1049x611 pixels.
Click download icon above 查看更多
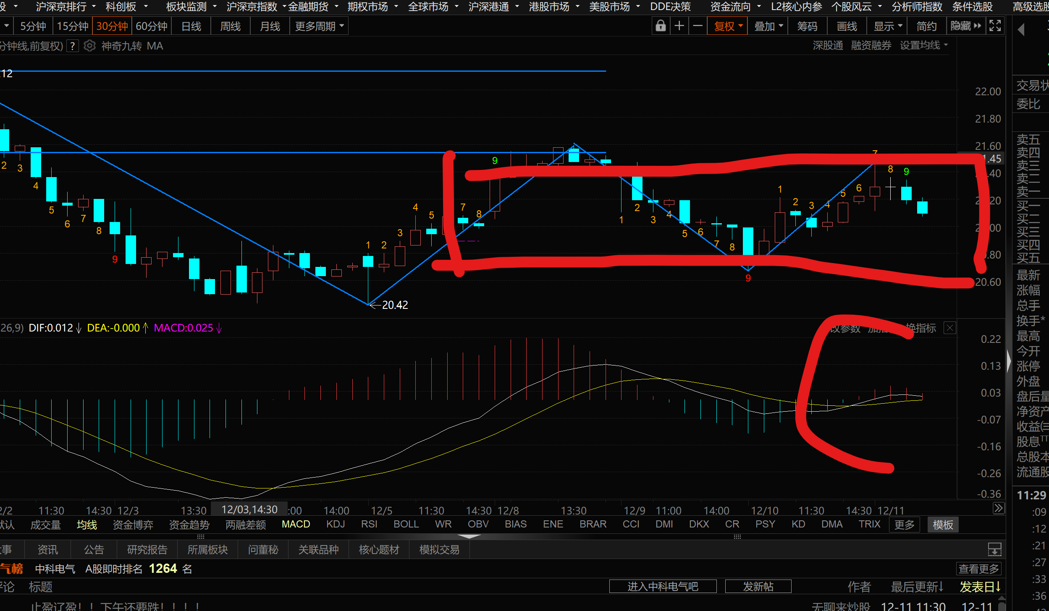pos(994,549)
